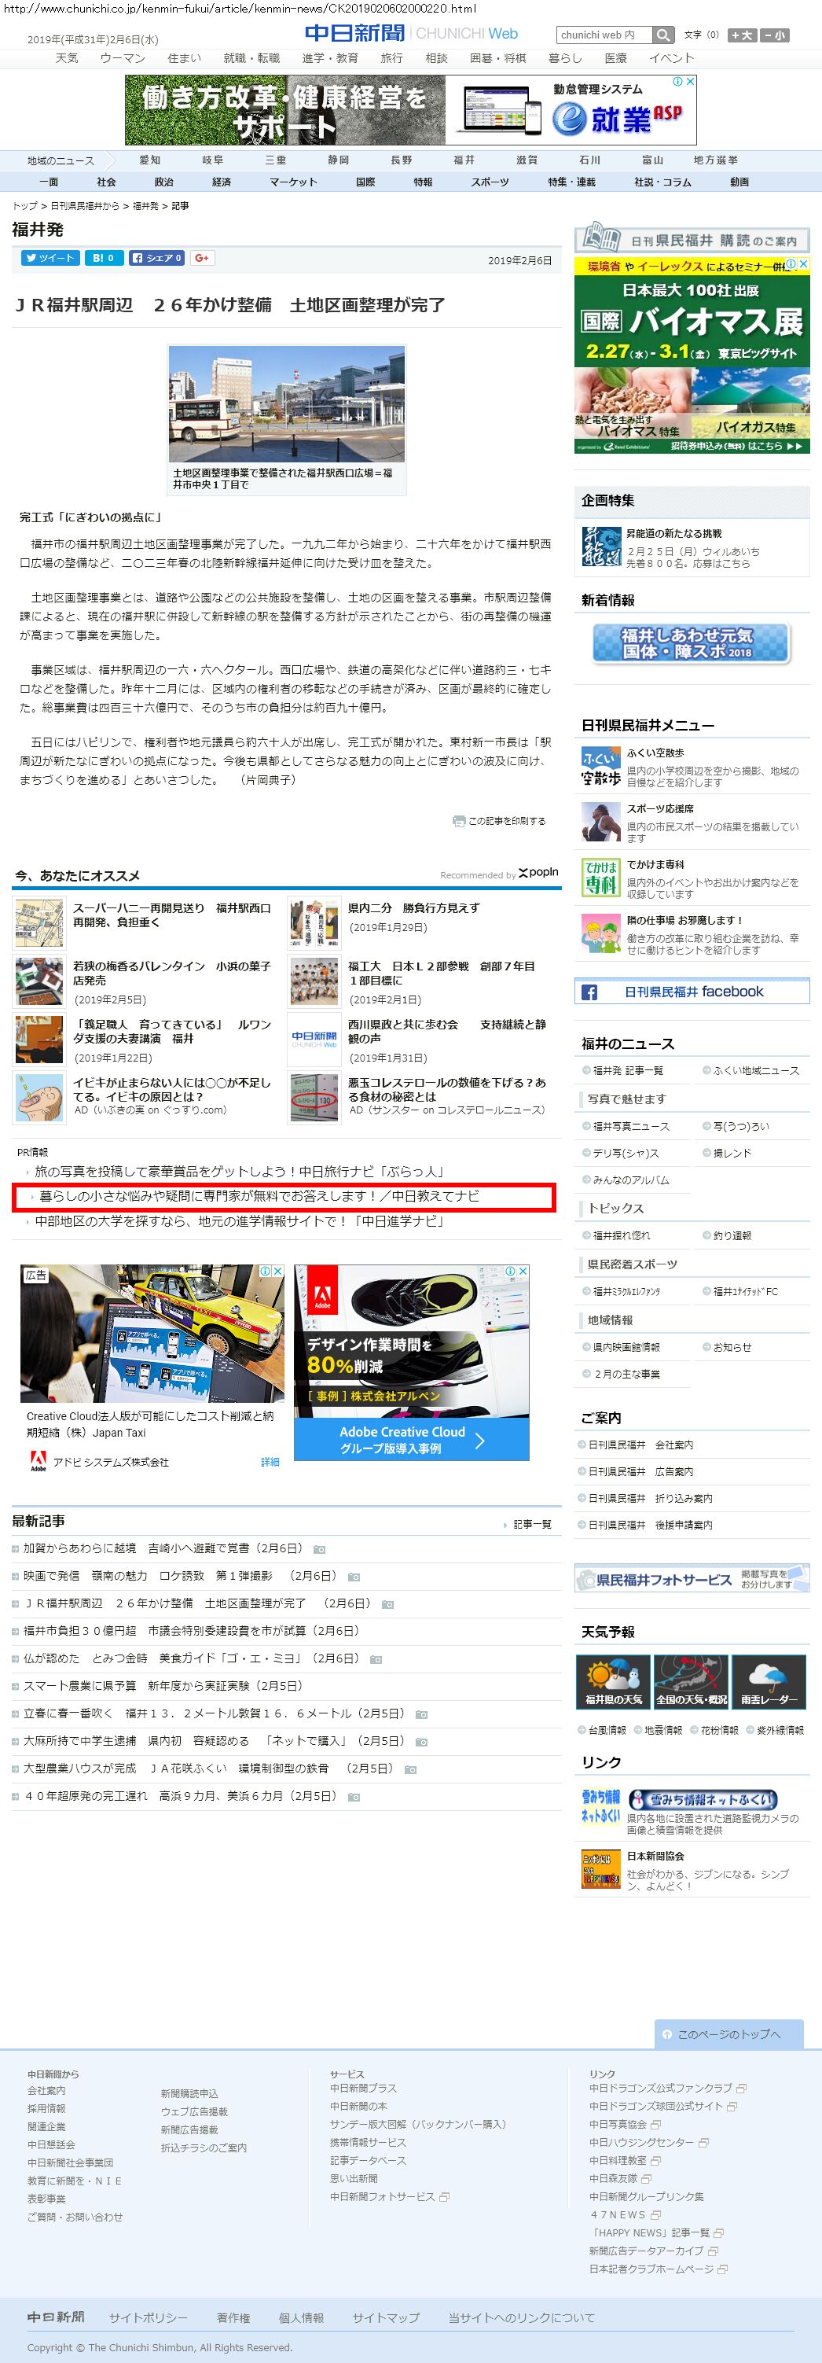
Task: Jump back via このページのトップへ button
Action: (x=728, y=2034)
